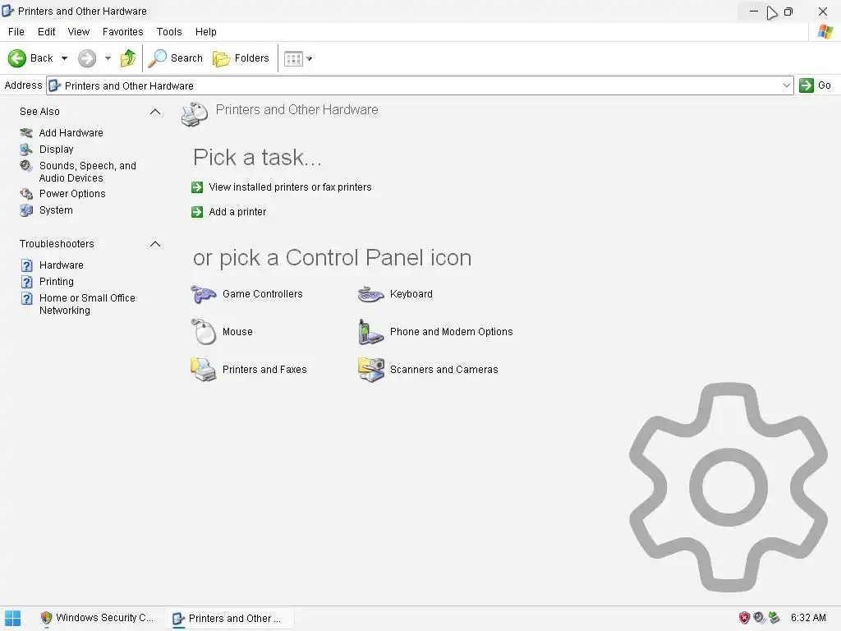Click the safely remove hardware tray icon

click(x=774, y=618)
